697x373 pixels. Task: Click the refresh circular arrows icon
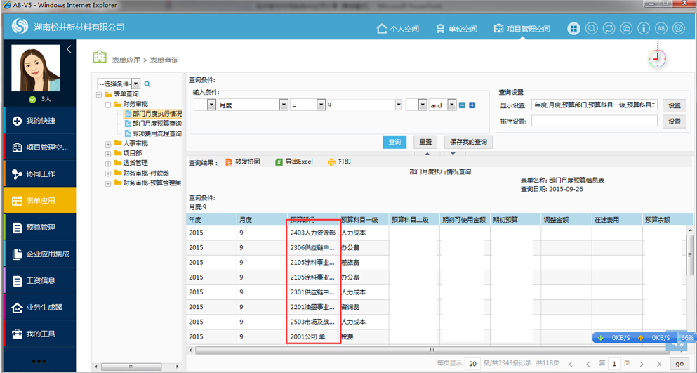609,29
